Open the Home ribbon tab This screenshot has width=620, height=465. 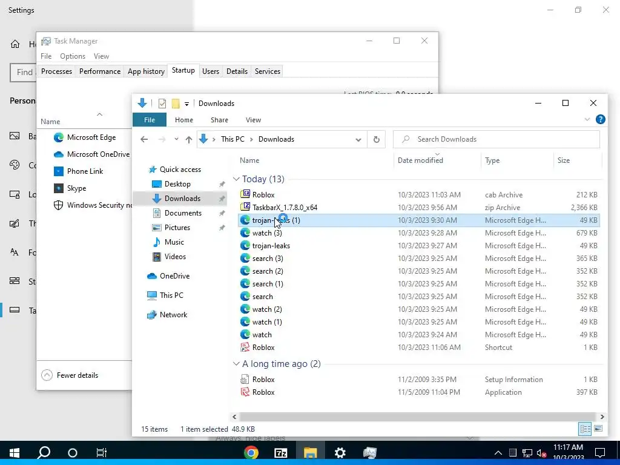click(184, 120)
